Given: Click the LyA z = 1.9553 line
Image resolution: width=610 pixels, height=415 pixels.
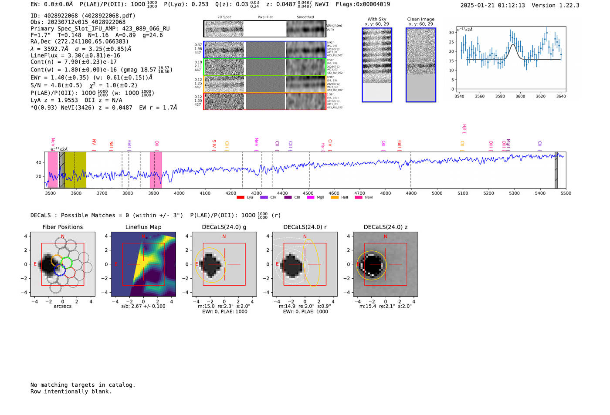Looking at the screenshot, I should coord(76,100).
